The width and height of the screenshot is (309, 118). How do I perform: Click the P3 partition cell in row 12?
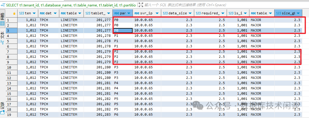click(x=123, y=78)
